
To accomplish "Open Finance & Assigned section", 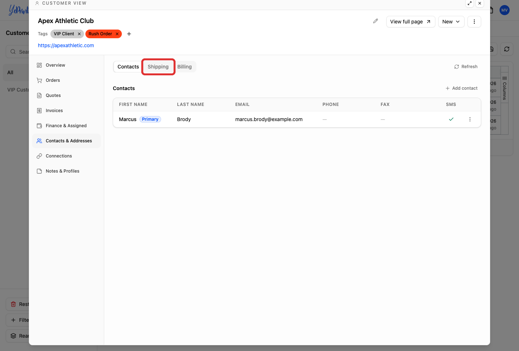I will pos(66,126).
